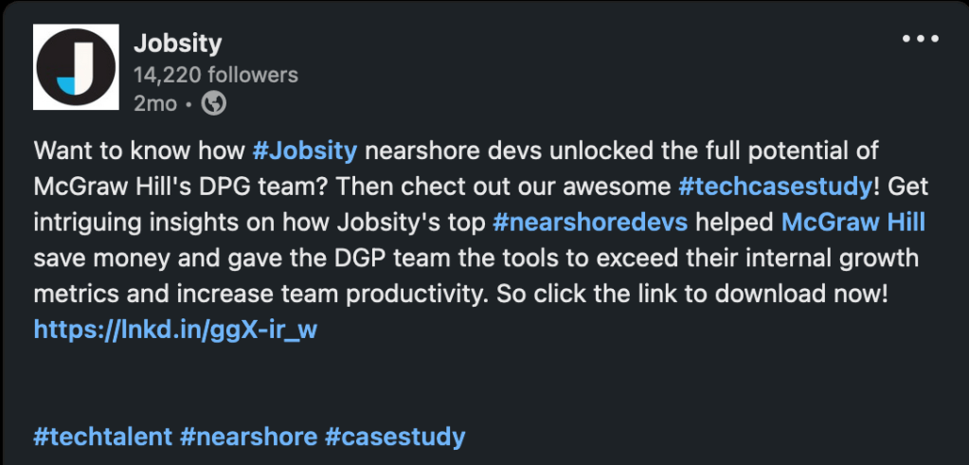Image resolution: width=969 pixels, height=465 pixels.
Task: Open the #casestudy hashtag
Action: (395, 437)
